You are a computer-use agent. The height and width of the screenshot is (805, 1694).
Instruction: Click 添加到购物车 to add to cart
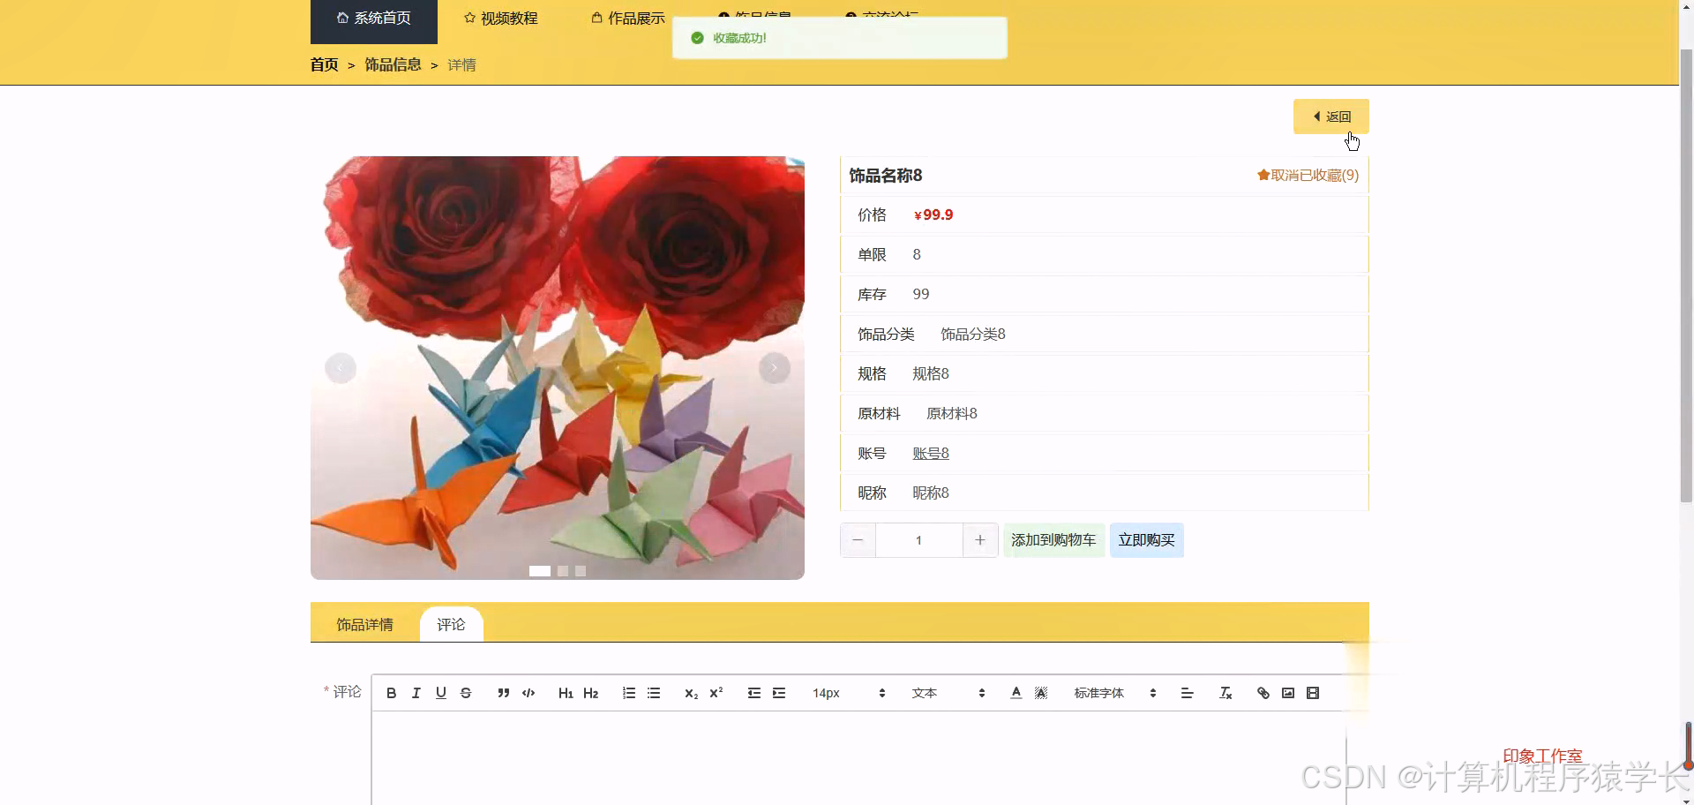(x=1053, y=539)
